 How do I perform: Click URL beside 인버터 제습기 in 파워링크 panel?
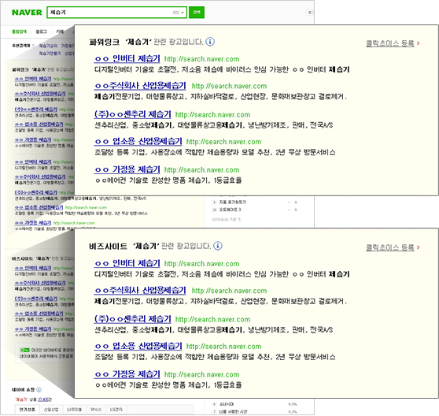202,59
